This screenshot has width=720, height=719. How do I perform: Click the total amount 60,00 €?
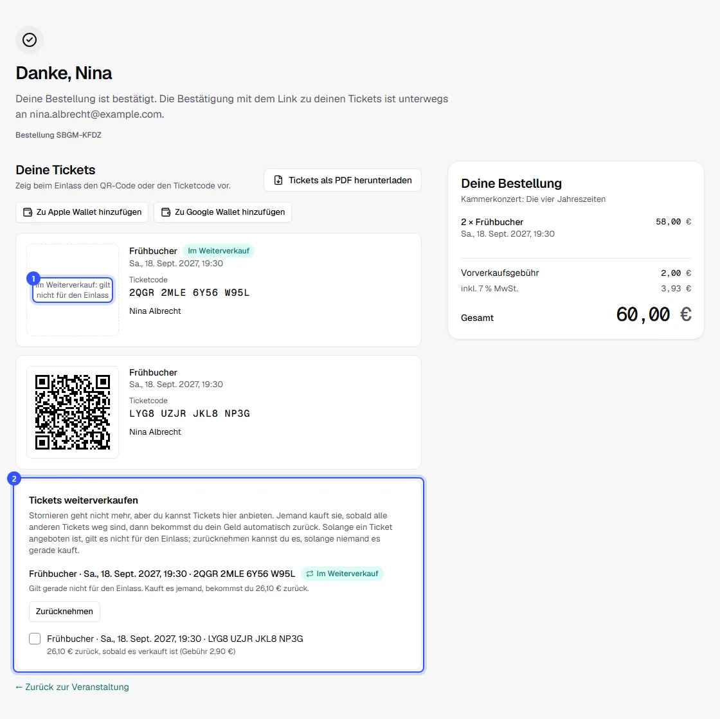[653, 314]
